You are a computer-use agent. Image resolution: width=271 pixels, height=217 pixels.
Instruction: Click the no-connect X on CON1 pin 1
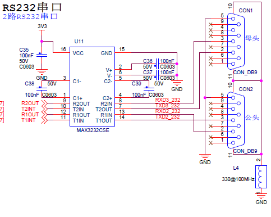(x=211, y=64)
